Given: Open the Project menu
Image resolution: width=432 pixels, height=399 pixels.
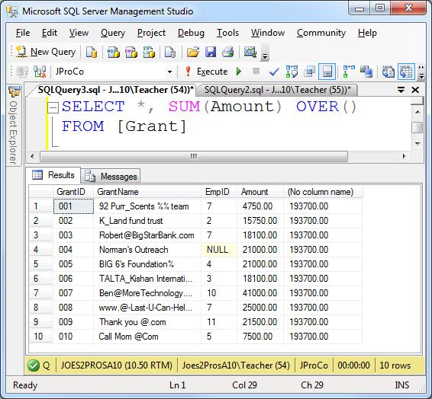Looking at the screenshot, I should [152, 33].
